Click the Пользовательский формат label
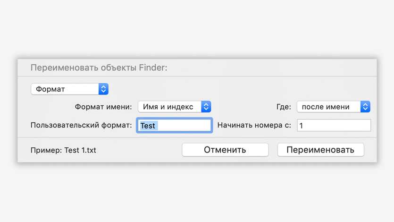The height and width of the screenshot is (222, 394). click(81, 126)
